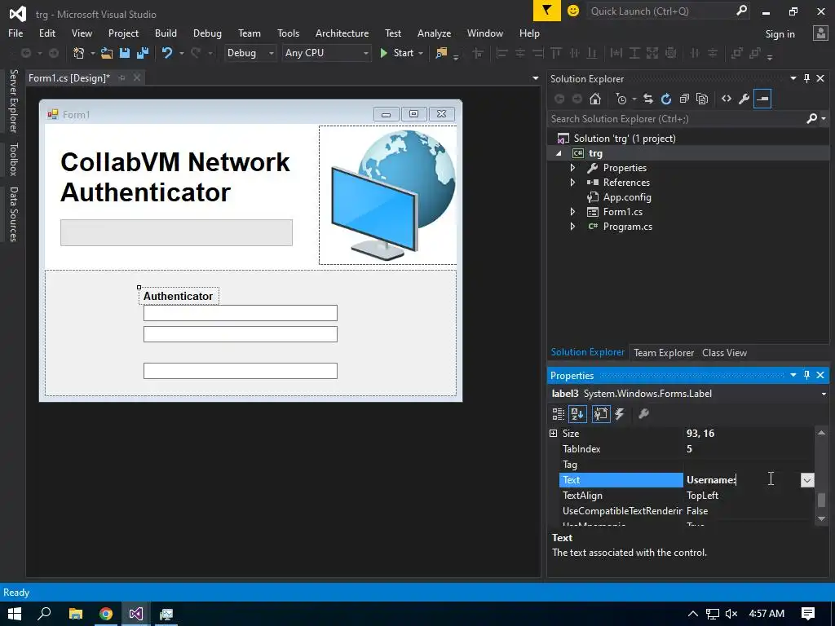Click Collapse All in Solution Explorer
The width and height of the screenshot is (835, 626).
[x=684, y=99]
